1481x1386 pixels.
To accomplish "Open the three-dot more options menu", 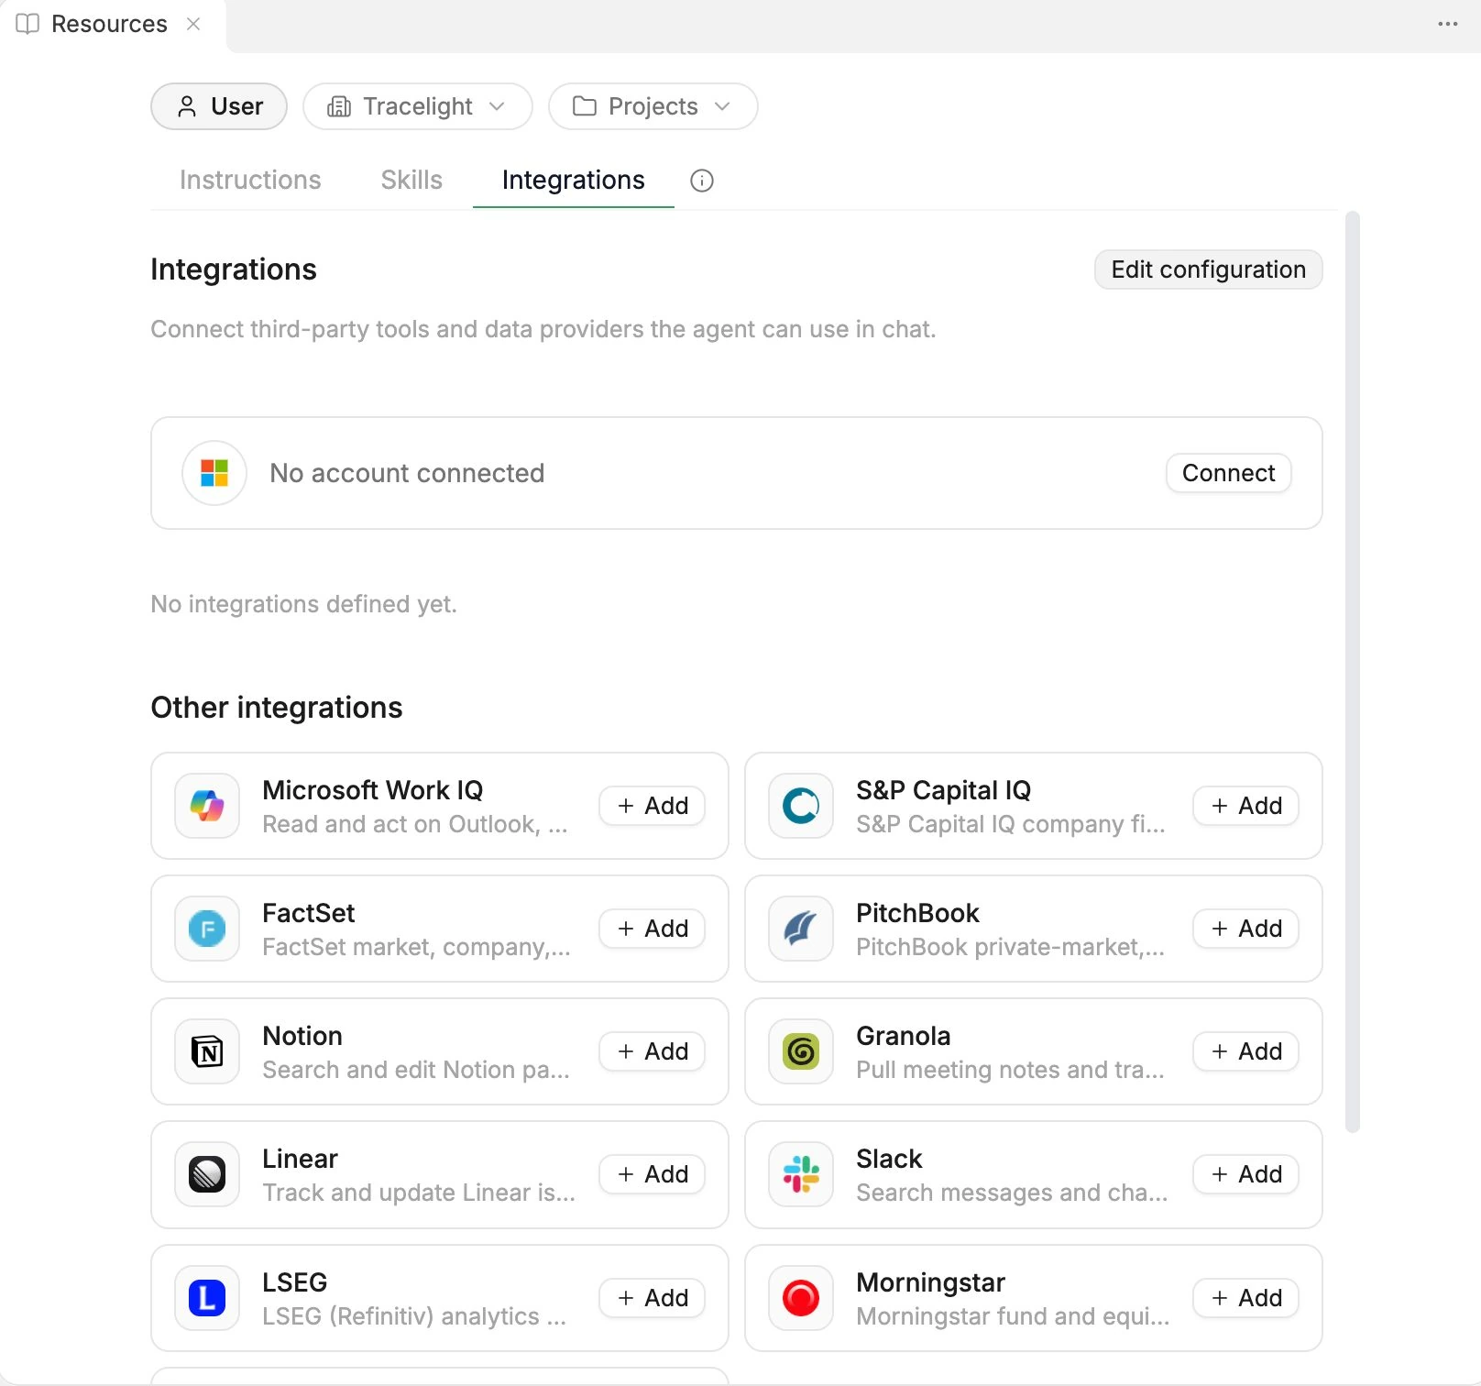I will (1448, 24).
